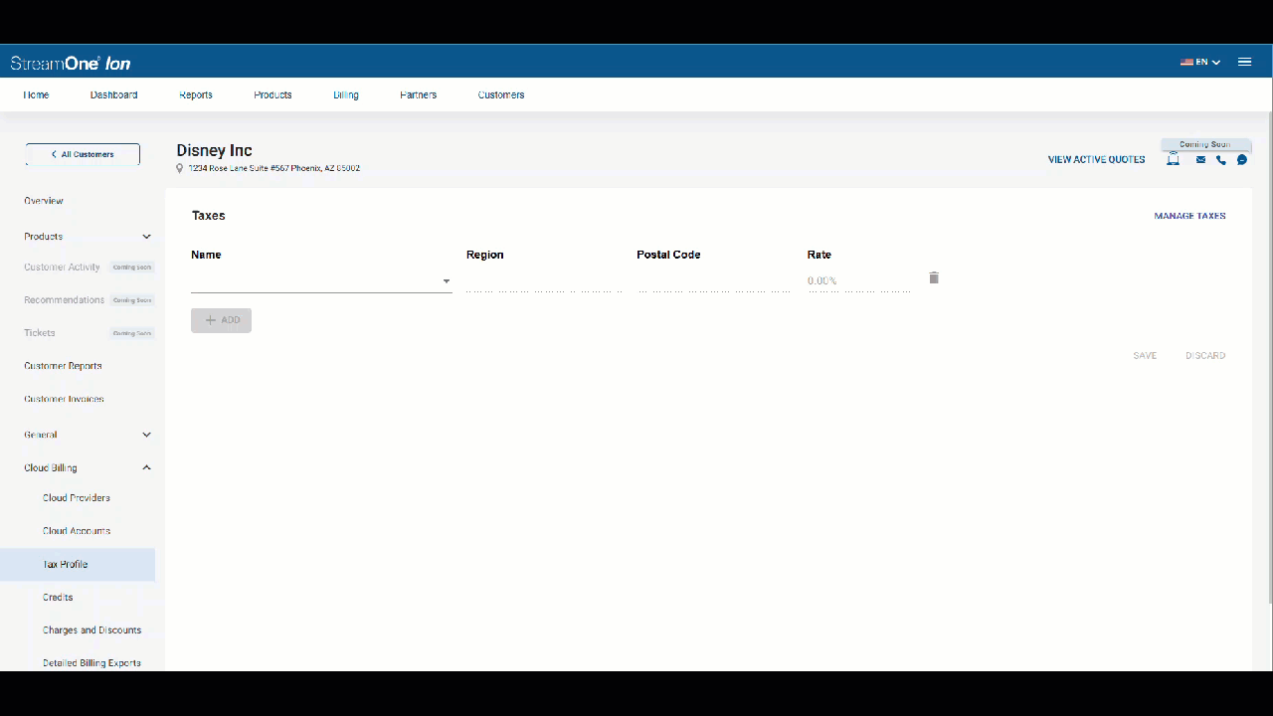Expand the Products sidebar section
The height and width of the screenshot is (716, 1273).
pos(88,237)
